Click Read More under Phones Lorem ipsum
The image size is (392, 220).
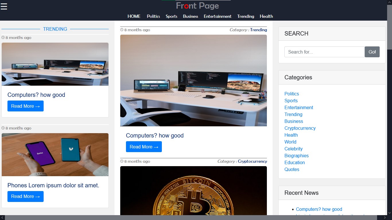(x=26, y=197)
